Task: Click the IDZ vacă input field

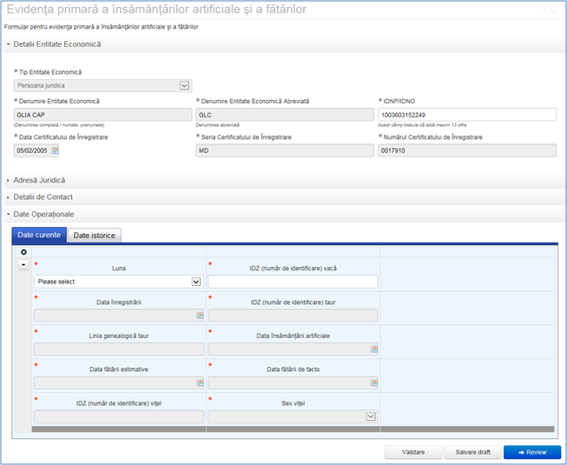Action: coord(293,282)
